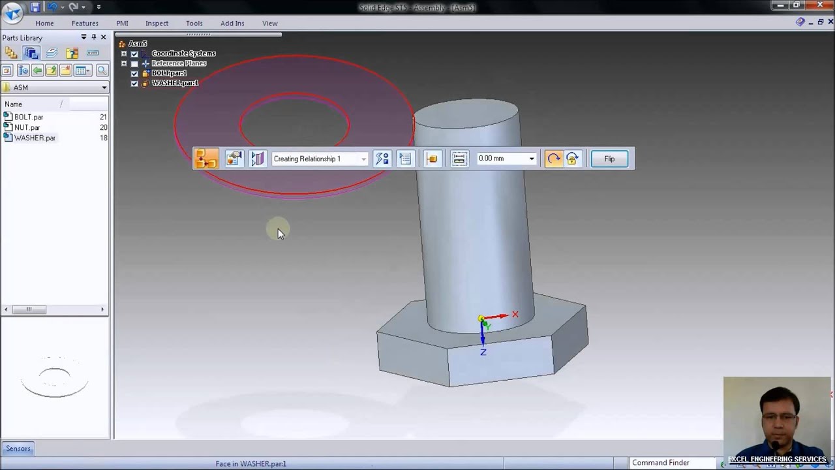
Task: Click the FlashFit relationship type icon
Action: point(206,159)
